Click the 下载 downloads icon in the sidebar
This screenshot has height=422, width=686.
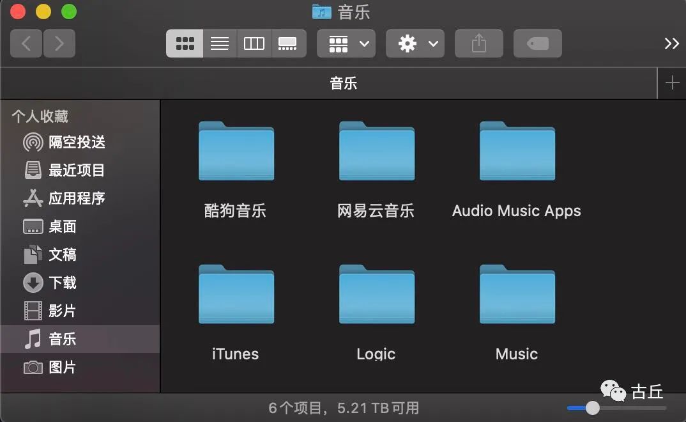(x=33, y=283)
